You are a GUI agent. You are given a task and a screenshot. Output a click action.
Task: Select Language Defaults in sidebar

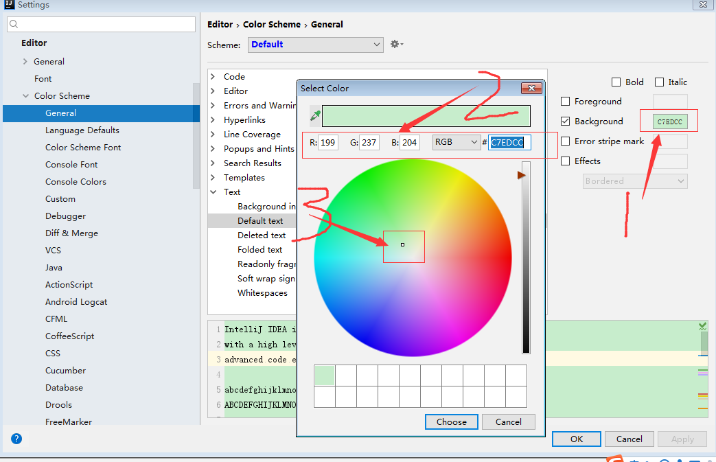pyautogui.click(x=82, y=130)
